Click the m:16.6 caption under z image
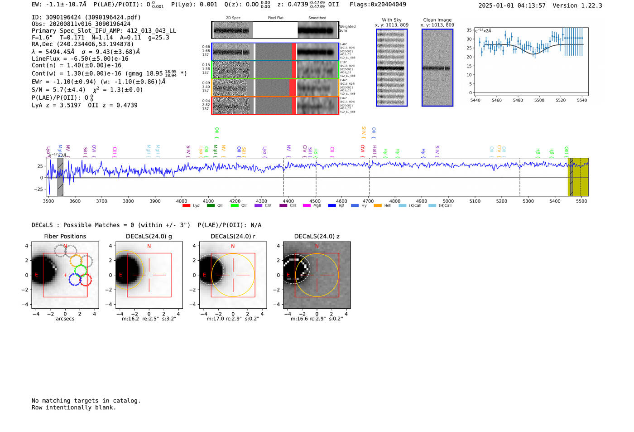Image resolution: width=634 pixels, height=432 pixels. click(x=317, y=319)
